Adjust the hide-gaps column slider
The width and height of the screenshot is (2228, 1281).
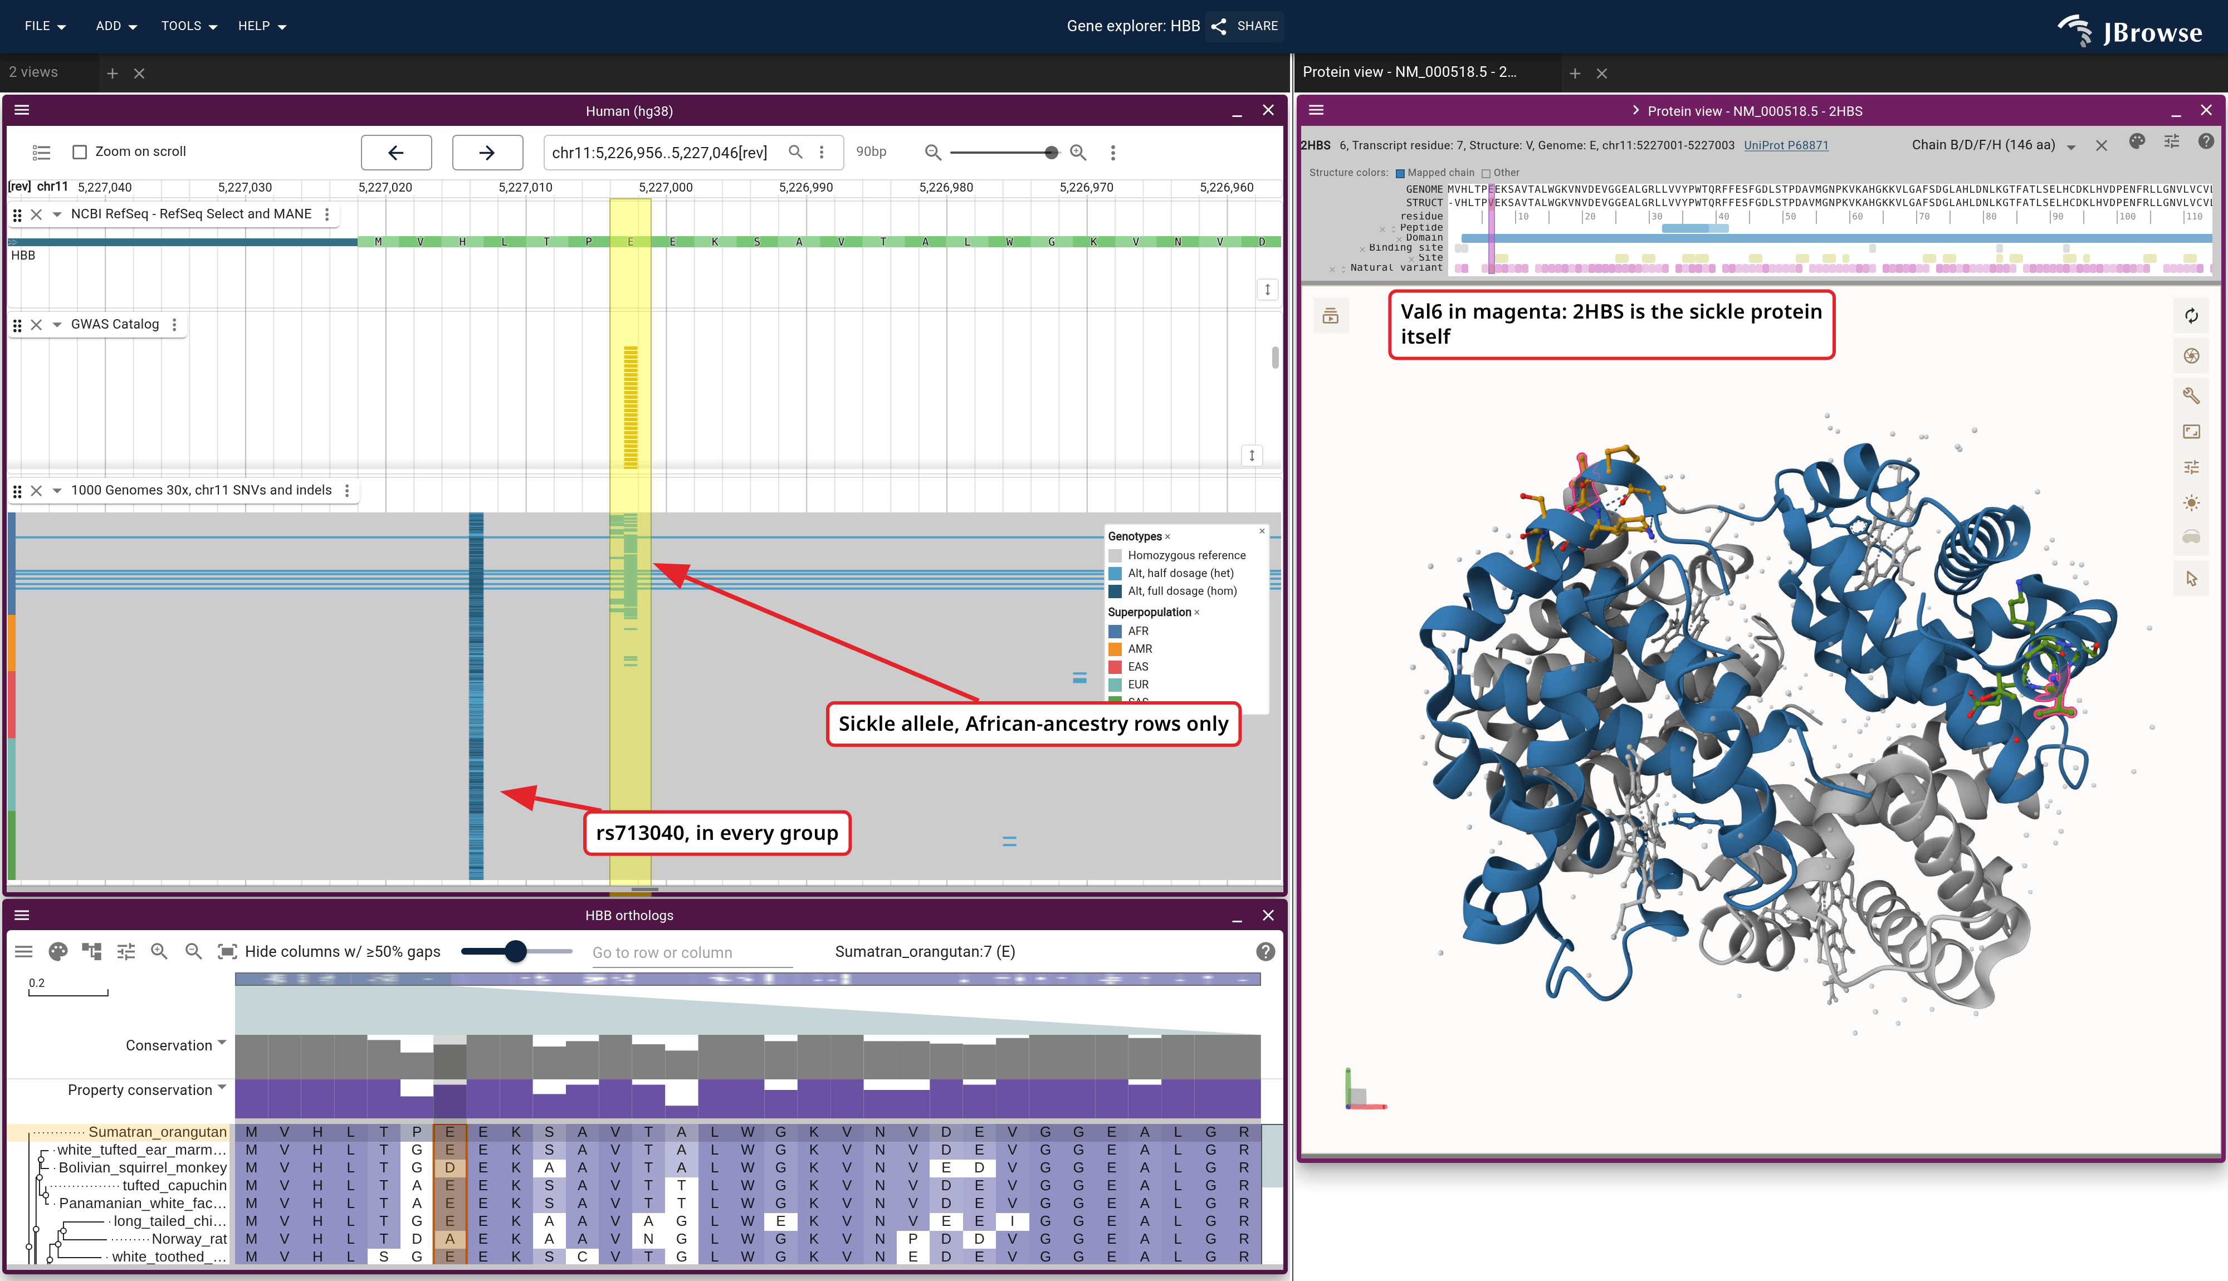coord(516,951)
